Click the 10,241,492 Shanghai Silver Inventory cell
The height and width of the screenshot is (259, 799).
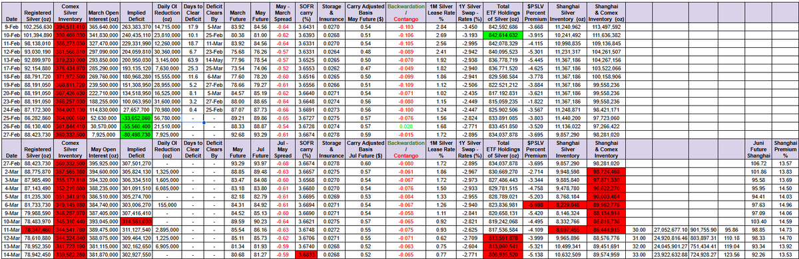pyautogui.click(x=567, y=35)
